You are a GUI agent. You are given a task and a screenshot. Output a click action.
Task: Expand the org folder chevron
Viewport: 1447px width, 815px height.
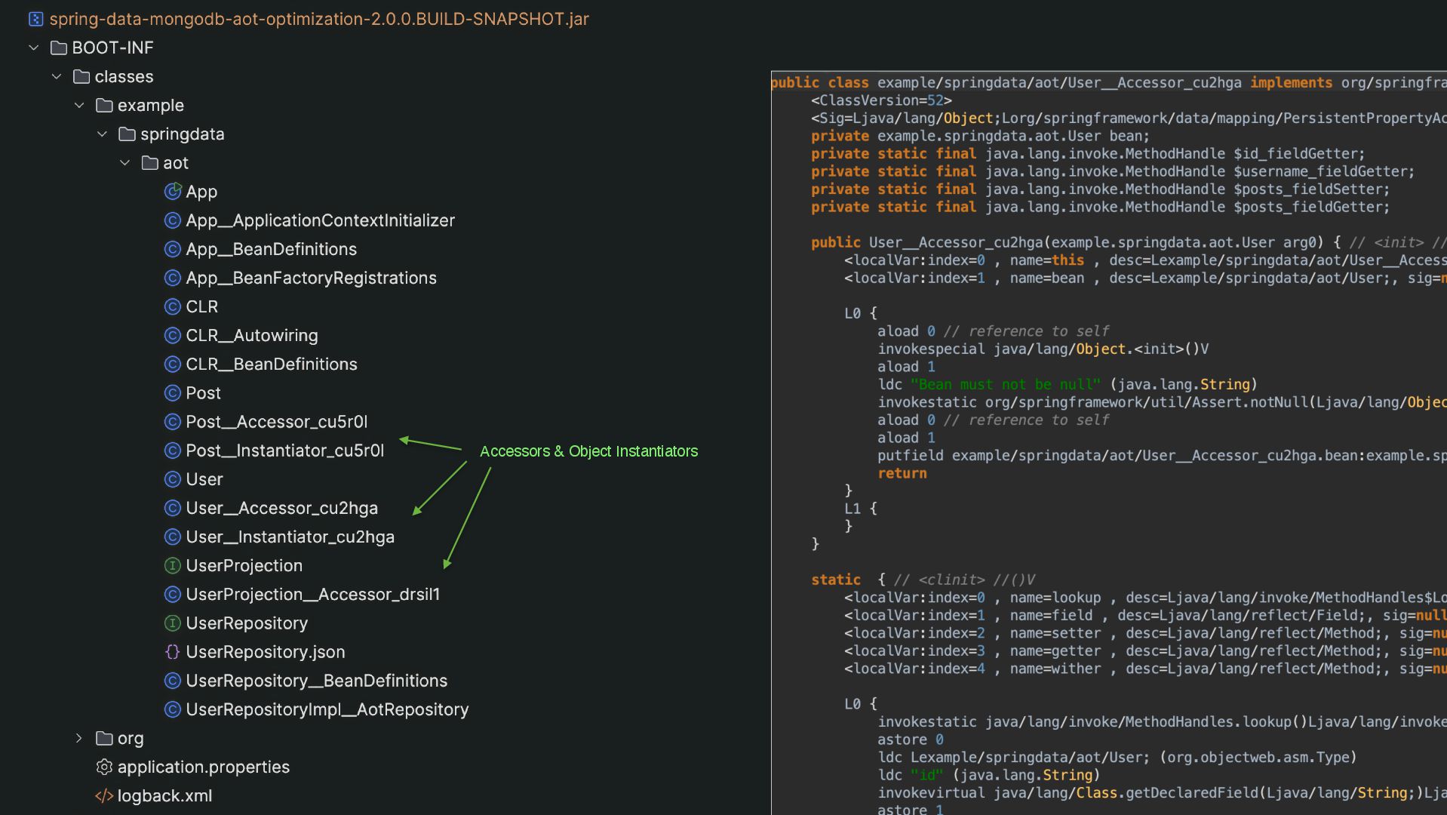click(79, 738)
